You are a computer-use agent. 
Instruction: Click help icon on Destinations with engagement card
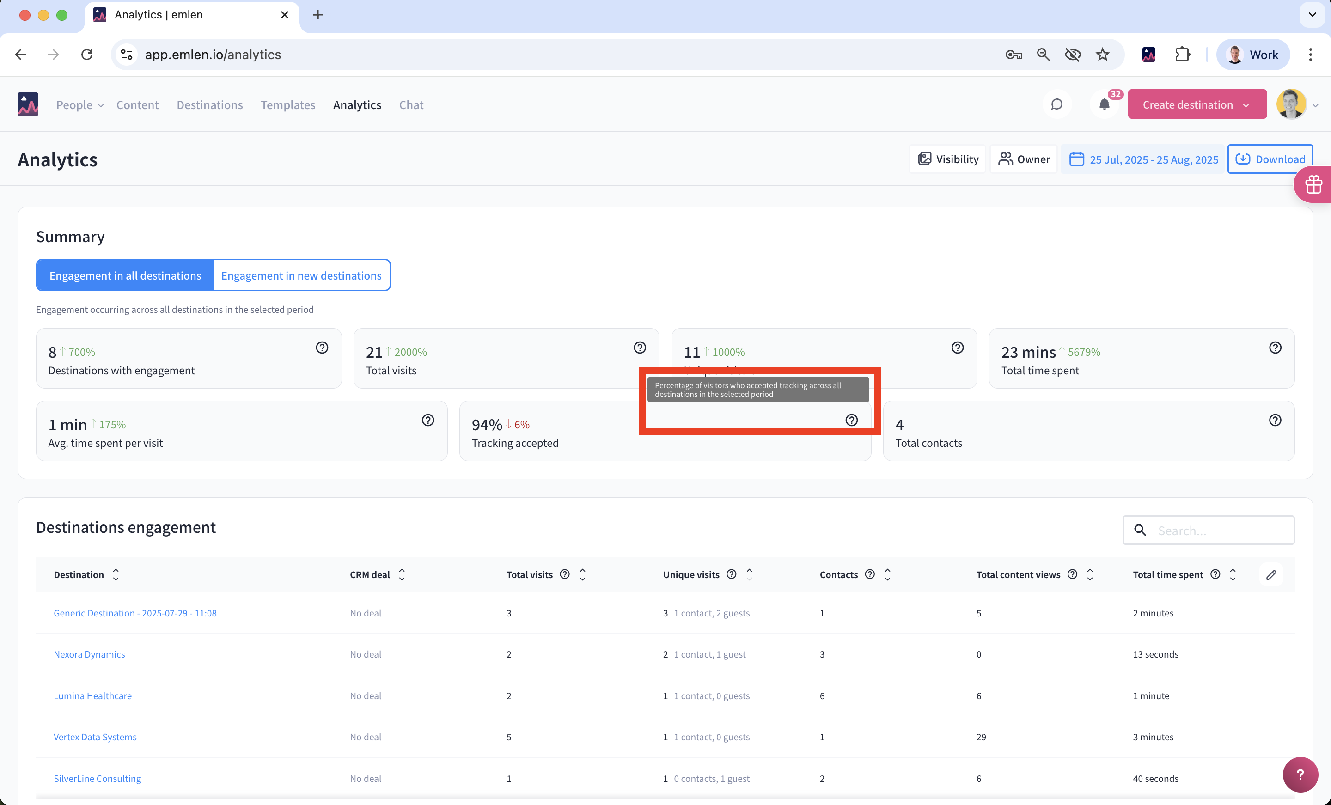click(322, 348)
